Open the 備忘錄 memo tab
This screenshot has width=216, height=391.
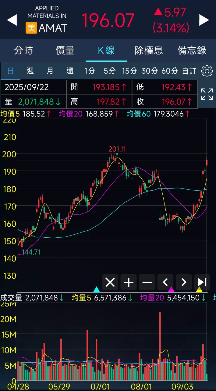pos(192,50)
